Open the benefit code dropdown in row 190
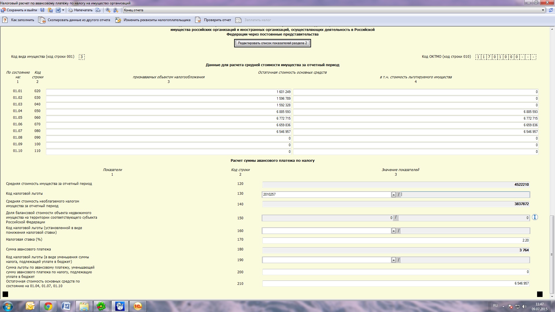 [393, 260]
